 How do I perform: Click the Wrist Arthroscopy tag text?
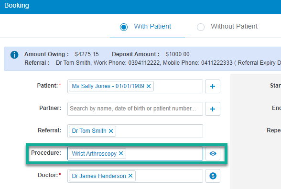[x=94, y=154]
